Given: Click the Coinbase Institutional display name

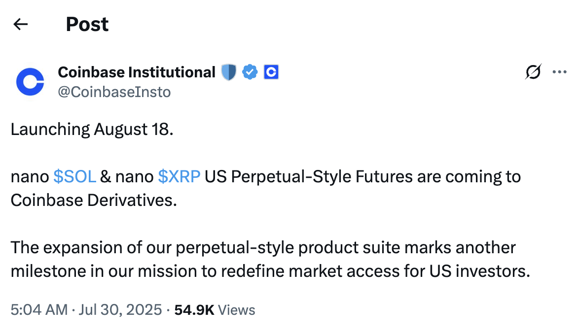Looking at the screenshot, I should click(x=137, y=72).
